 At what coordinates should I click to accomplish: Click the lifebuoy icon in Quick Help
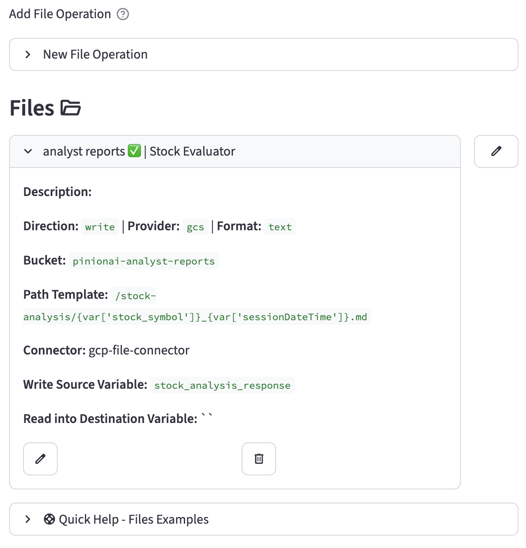[x=49, y=519]
